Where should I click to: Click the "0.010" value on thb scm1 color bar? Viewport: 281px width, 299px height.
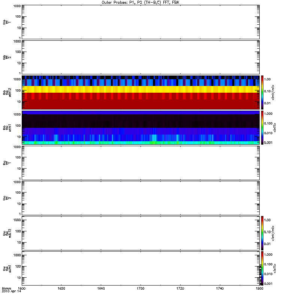[x=268, y=133]
